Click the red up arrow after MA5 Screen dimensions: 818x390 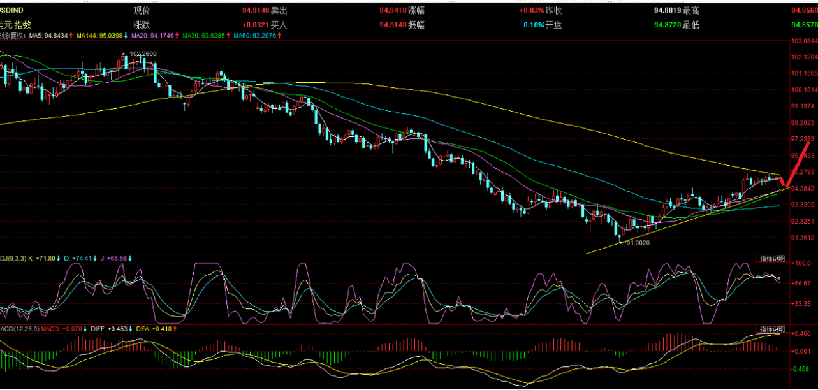pos(71,36)
